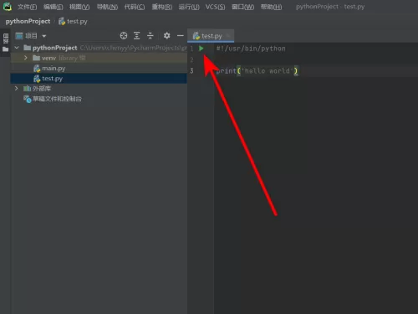Expand the external libraries node
Image resolution: width=418 pixels, height=314 pixels.
pyautogui.click(x=16, y=89)
